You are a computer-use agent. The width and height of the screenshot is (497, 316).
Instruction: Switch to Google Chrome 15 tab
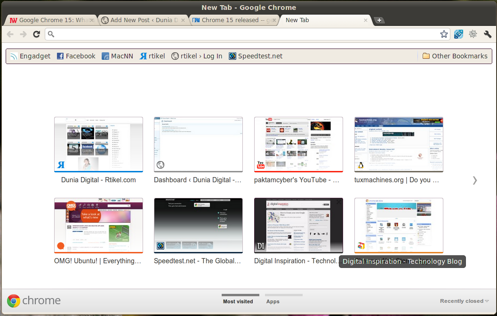coord(51,20)
